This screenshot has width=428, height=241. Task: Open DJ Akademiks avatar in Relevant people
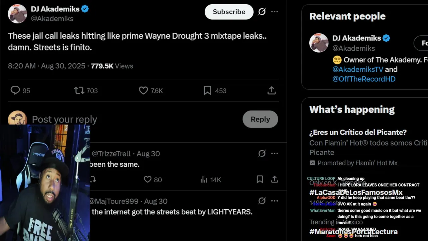pyautogui.click(x=319, y=43)
